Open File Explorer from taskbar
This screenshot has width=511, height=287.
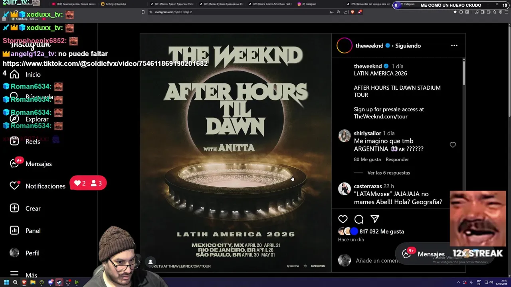tap(33, 282)
